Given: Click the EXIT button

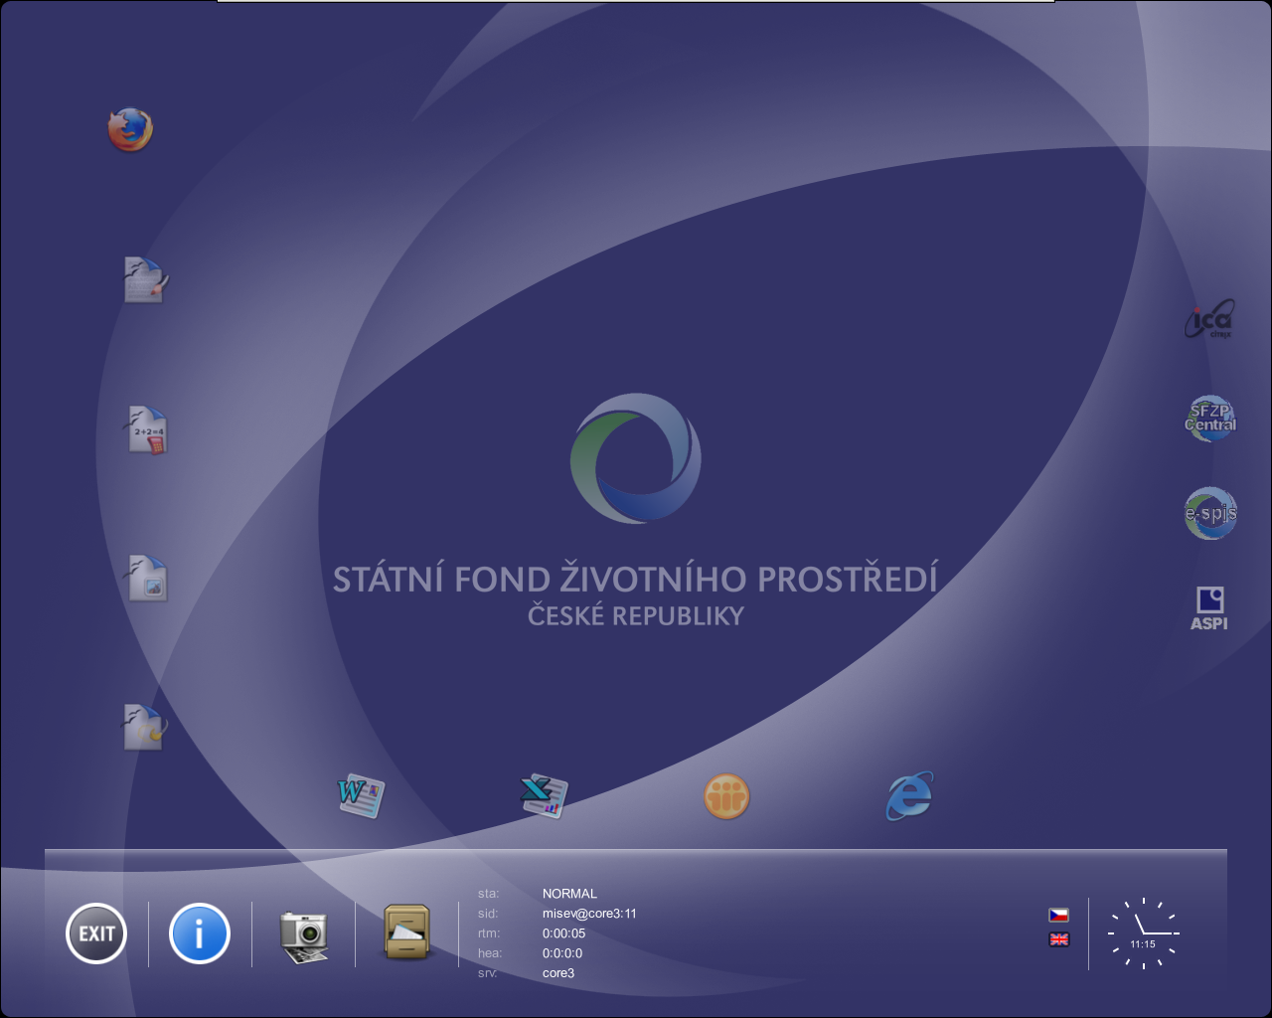Looking at the screenshot, I should 96,933.
